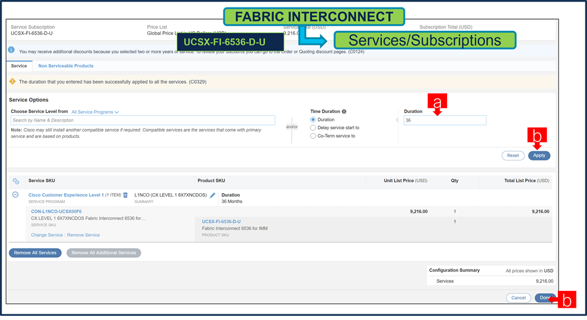This screenshot has height=320, width=587.
Task: Click the Qty column header
Action: pyautogui.click(x=454, y=180)
